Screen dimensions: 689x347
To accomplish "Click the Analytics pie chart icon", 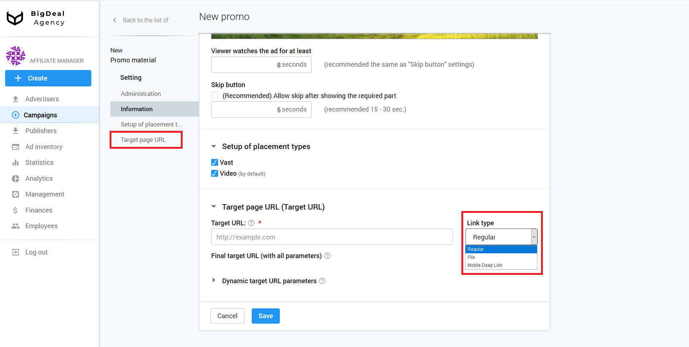I will pyautogui.click(x=15, y=179).
